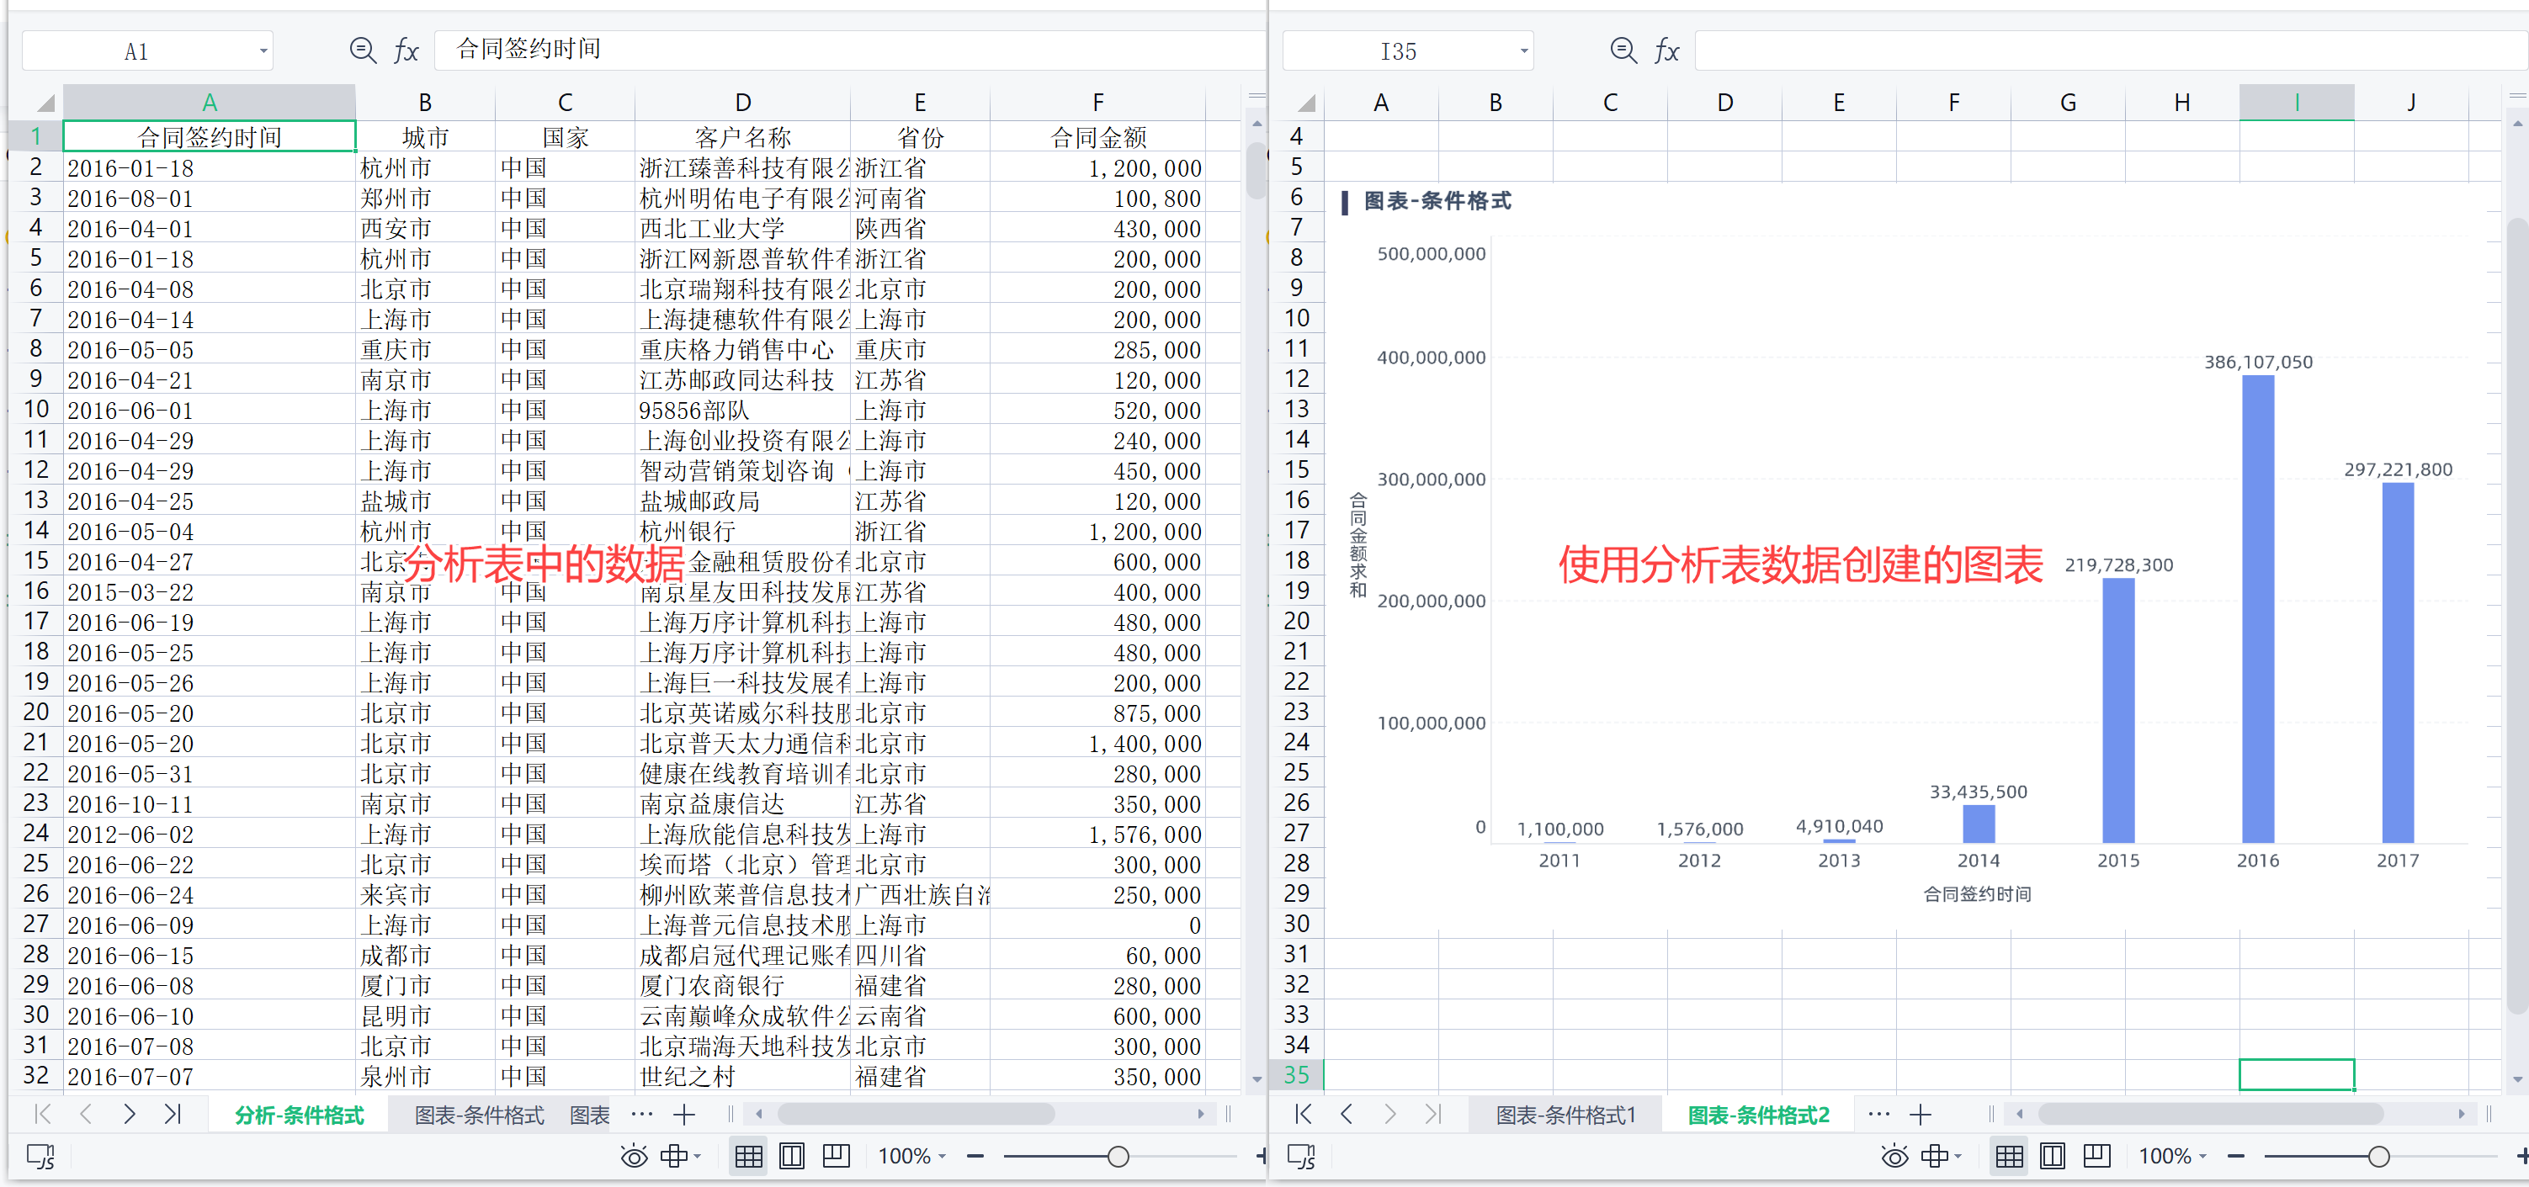Click the formula bar containing 合同签约时间
Viewport: 2529px width, 1187px height.
click(849, 50)
